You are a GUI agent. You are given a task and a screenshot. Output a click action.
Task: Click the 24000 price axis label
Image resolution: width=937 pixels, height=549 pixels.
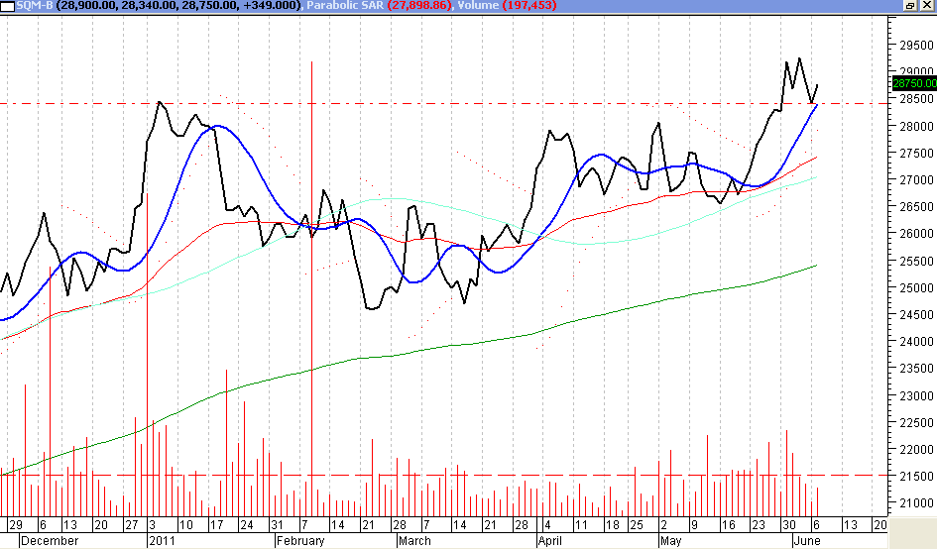click(916, 342)
